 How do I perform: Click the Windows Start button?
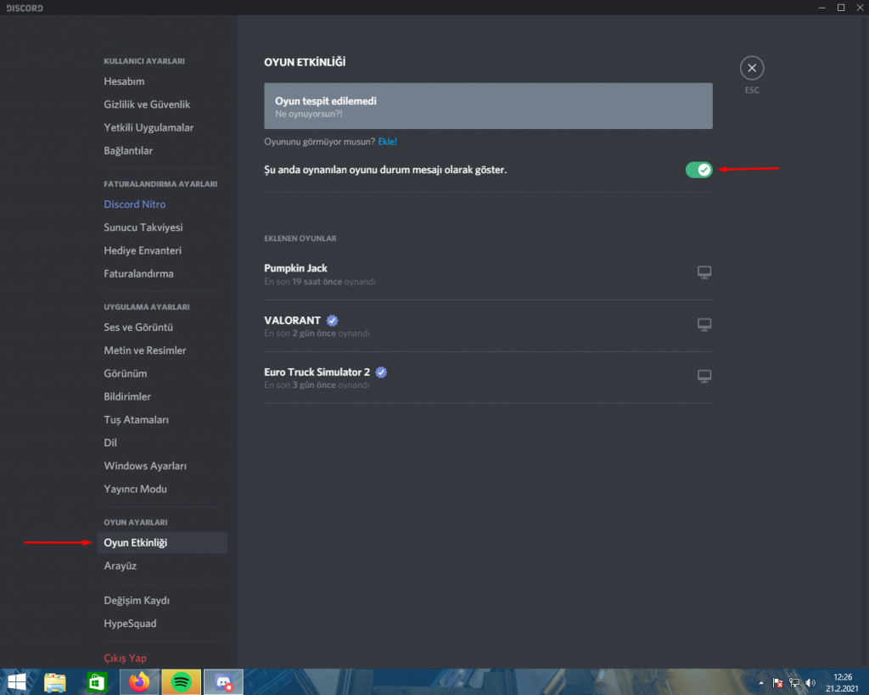pyautogui.click(x=16, y=681)
